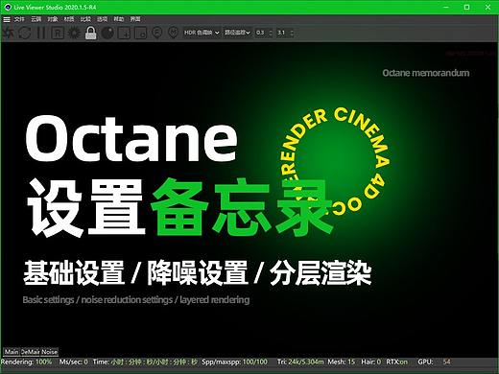Viewport: 499px width, 374px height.
Task: Click the RTX:on status entry
Action: pyautogui.click(x=397, y=362)
